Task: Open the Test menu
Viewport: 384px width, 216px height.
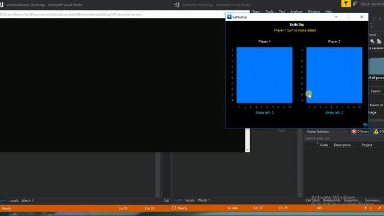Action: coord(282,11)
